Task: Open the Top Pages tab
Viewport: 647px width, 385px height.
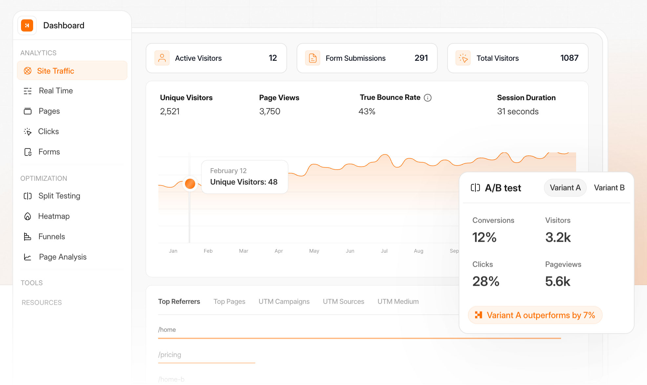Action: pyautogui.click(x=229, y=302)
